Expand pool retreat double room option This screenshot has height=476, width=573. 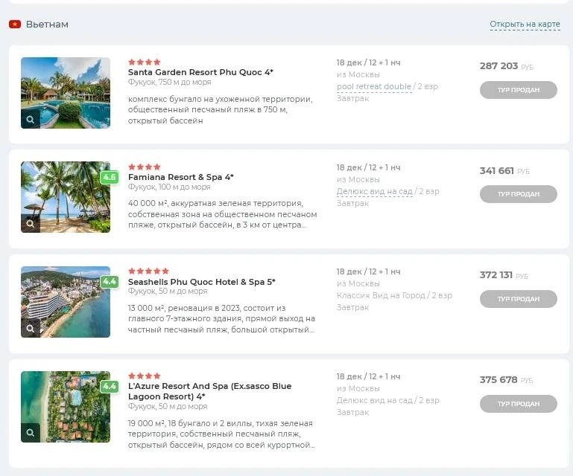pyautogui.click(x=374, y=86)
